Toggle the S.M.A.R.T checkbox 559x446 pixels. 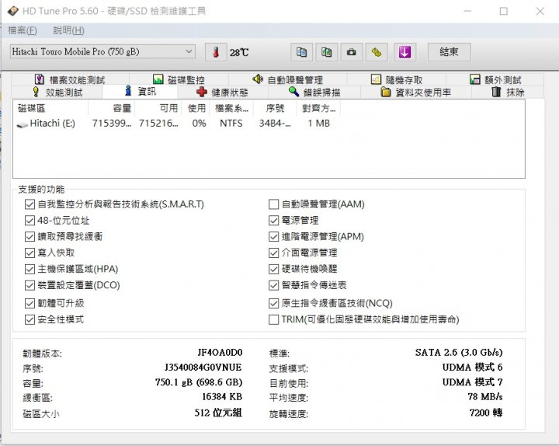click(30, 204)
